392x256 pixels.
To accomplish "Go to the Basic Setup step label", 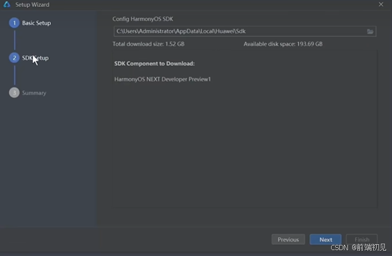I will tap(36, 23).
